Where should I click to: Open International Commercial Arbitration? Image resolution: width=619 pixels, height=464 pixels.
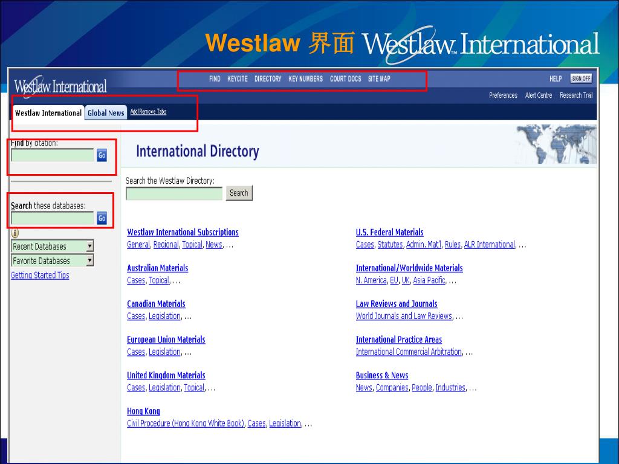coord(409,352)
